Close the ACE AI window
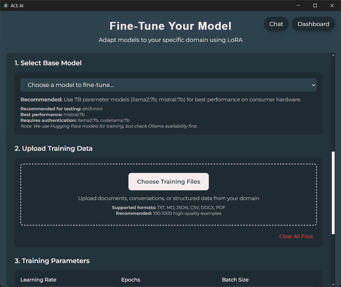The image size is (341, 287). coord(332,5)
